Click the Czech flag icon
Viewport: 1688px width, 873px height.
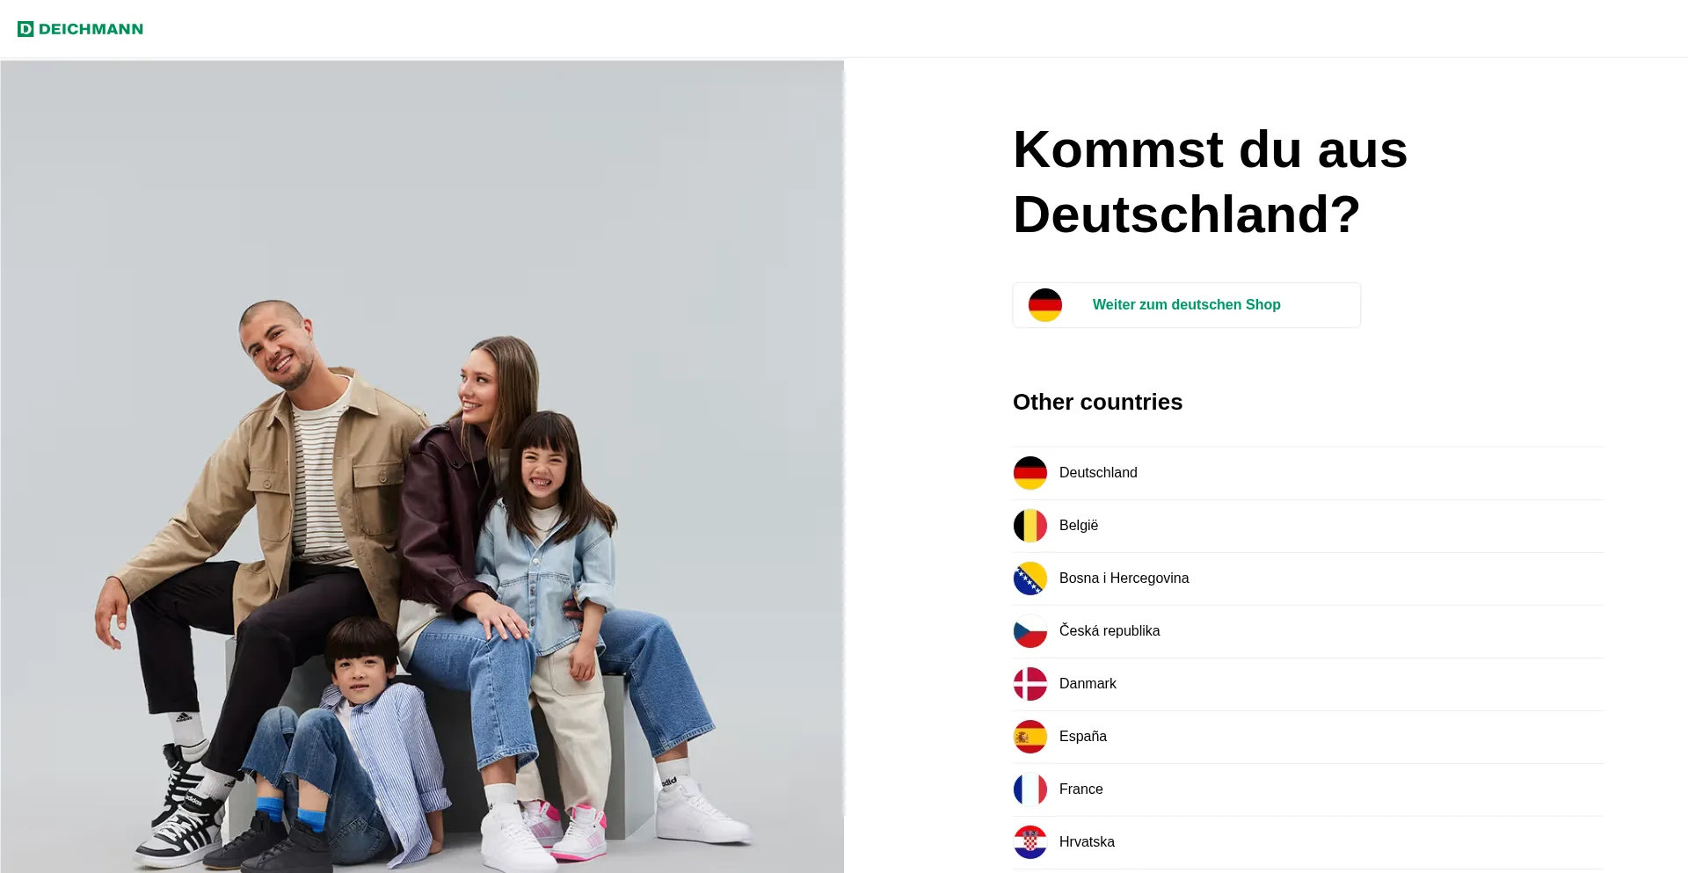click(1030, 631)
